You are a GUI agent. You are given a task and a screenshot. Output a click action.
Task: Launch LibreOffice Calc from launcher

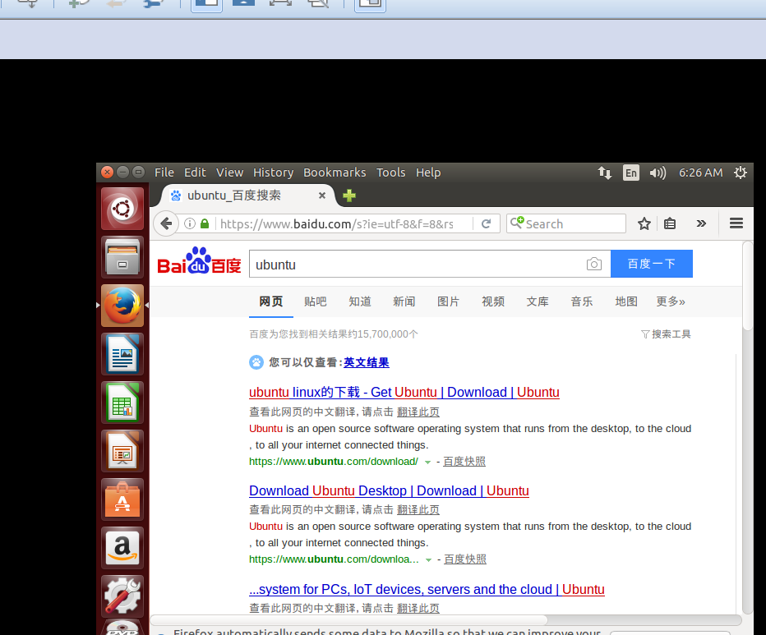click(122, 403)
